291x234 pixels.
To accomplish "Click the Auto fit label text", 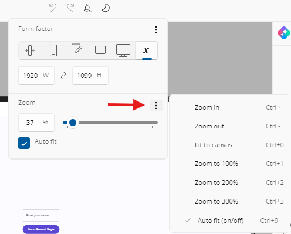I will [46, 141].
